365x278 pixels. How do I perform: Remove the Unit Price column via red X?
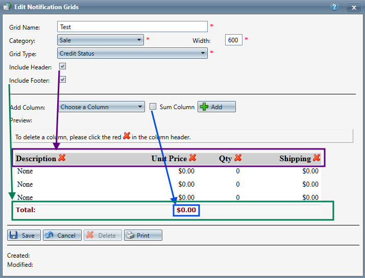point(192,158)
